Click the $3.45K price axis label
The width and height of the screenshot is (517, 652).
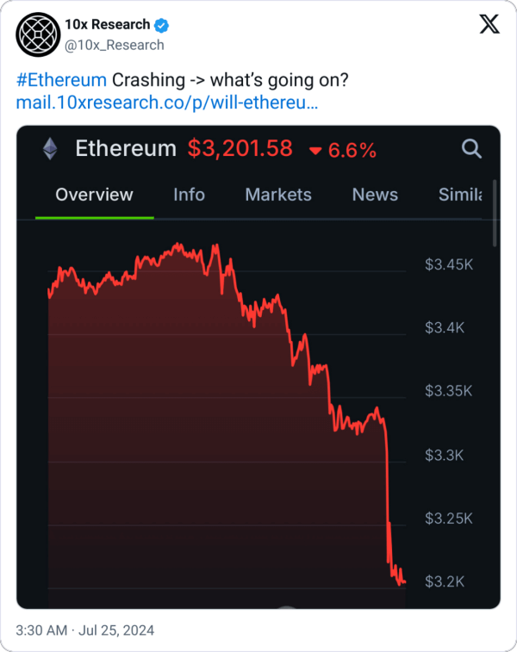[x=447, y=264]
